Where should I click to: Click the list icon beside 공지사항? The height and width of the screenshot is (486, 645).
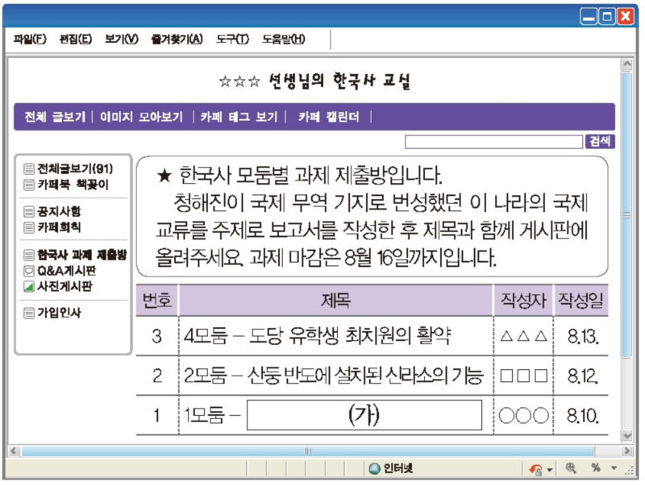(x=29, y=212)
